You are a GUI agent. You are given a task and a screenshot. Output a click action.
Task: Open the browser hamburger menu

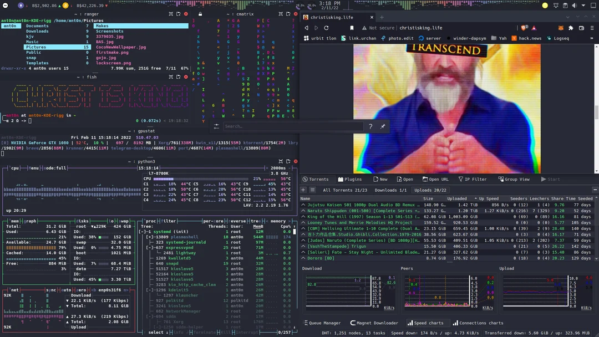click(592, 28)
